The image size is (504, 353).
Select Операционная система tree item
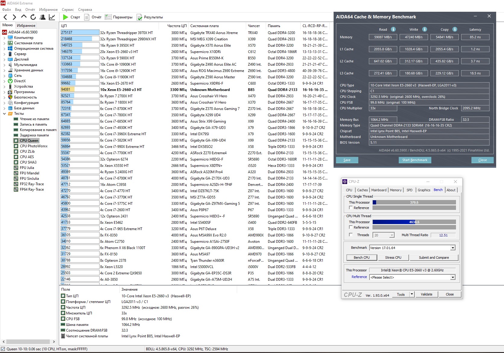pyautogui.click(x=33, y=48)
